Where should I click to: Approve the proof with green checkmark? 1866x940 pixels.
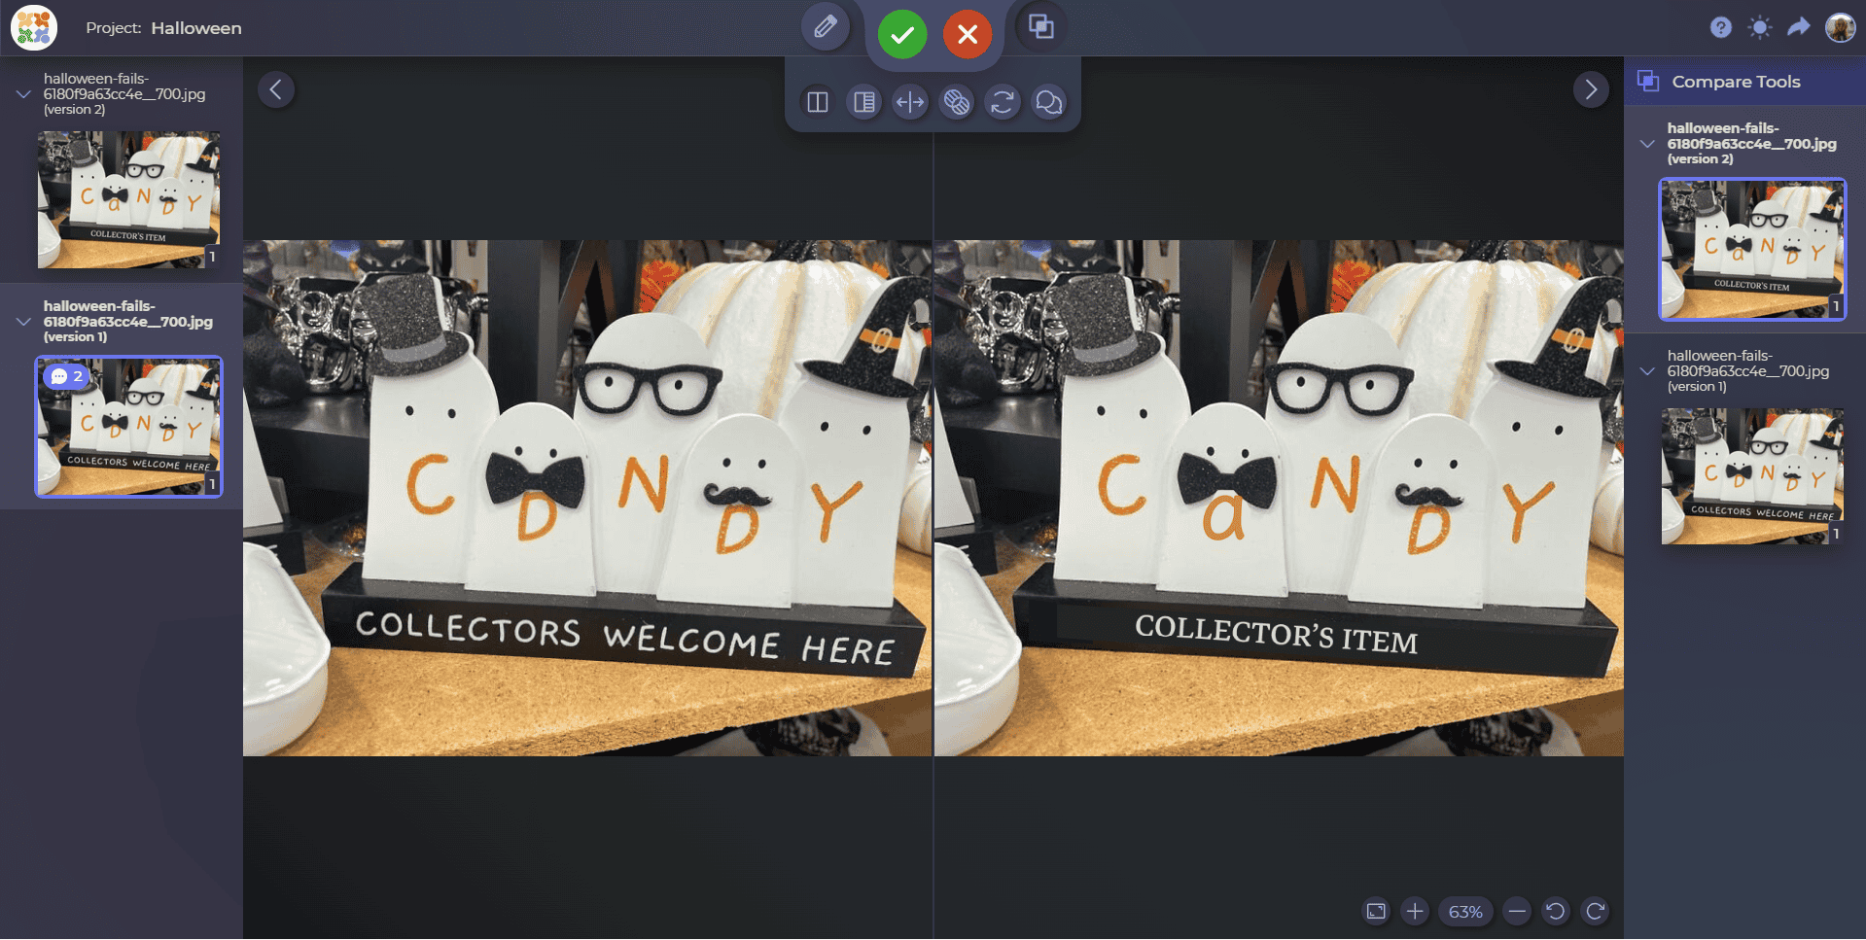coord(901,35)
